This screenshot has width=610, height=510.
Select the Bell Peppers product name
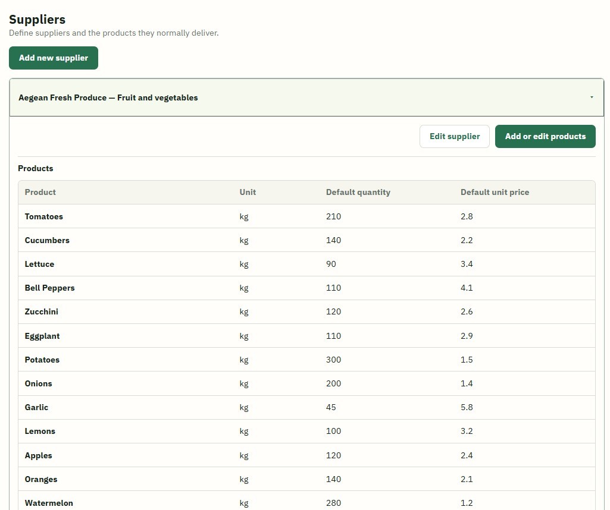pos(49,288)
